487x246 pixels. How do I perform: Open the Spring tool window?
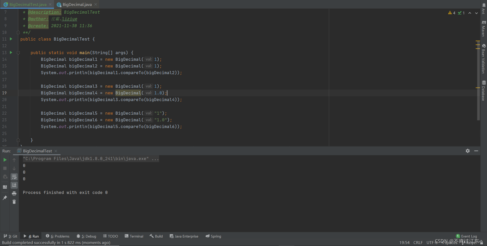(x=213, y=236)
